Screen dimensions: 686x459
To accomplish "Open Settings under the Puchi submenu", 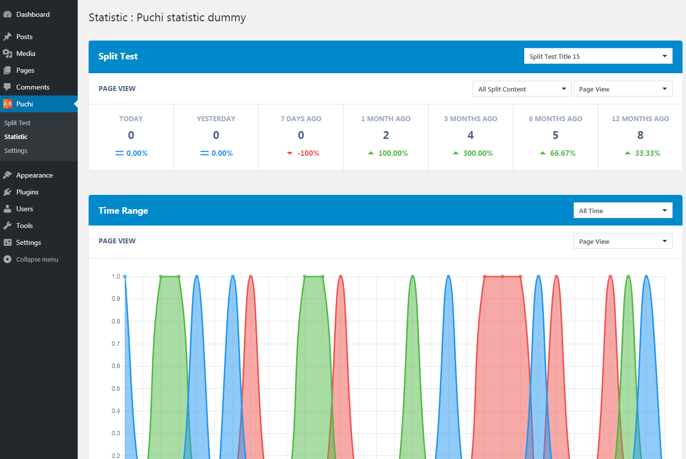I will [x=16, y=150].
